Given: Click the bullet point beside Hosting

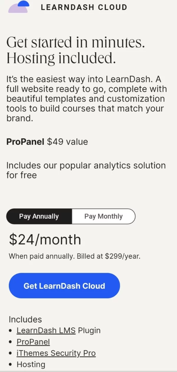Looking at the screenshot, I should pyautogui.click(x=11, y=365).
